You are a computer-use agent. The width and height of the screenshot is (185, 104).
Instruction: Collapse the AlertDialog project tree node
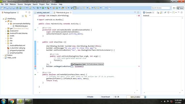click(x=3, y=19)
